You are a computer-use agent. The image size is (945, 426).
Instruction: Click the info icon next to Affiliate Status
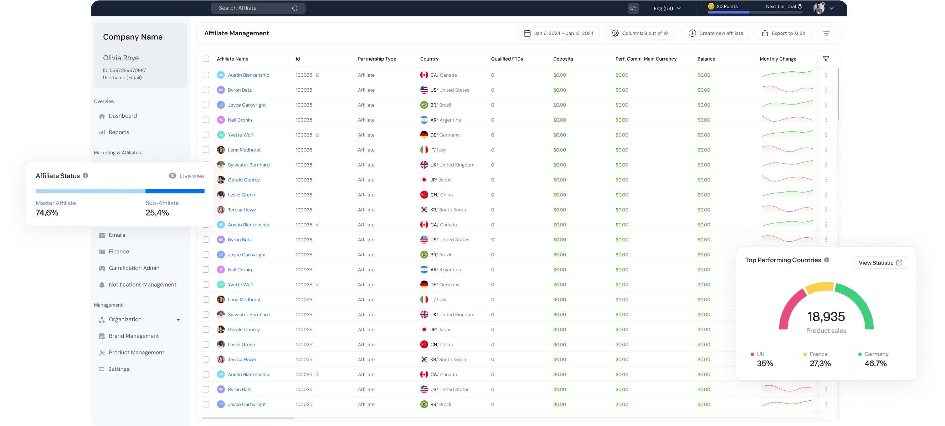tap(86, 176)
